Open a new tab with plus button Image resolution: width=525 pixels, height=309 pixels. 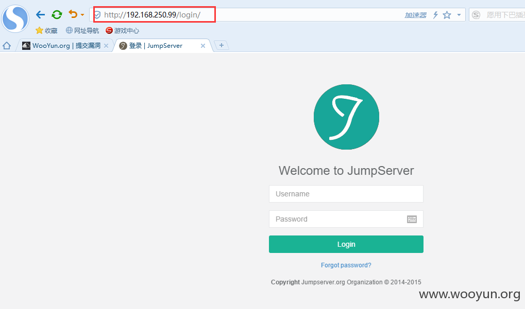click(x=222, y=45)
